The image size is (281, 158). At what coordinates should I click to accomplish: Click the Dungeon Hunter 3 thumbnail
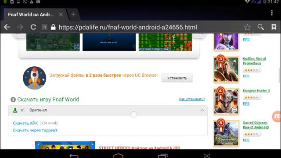pyautogui.click(x=226, y=101)
